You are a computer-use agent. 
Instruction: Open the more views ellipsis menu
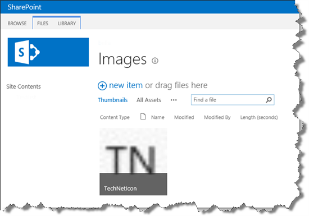click(x=174, y=100)
